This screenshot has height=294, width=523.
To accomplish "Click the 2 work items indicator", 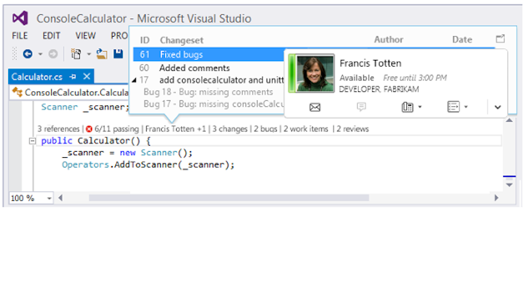I will [306, 129].
